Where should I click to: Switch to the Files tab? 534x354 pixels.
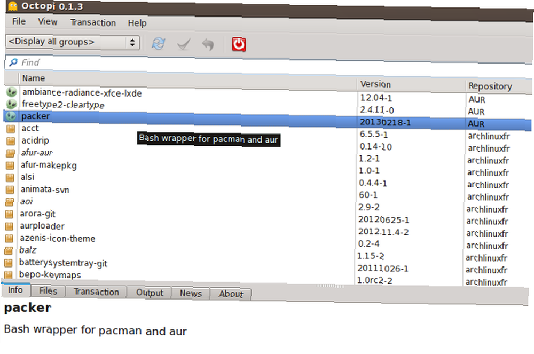click(x=48, y=291)
